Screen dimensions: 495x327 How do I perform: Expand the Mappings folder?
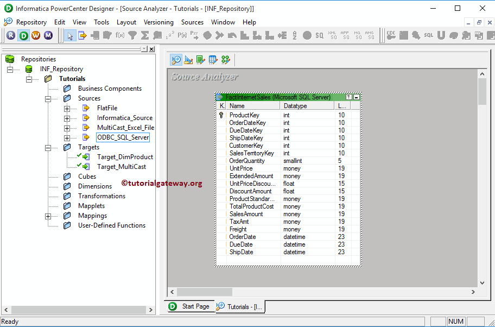click(x=49, y=216)
